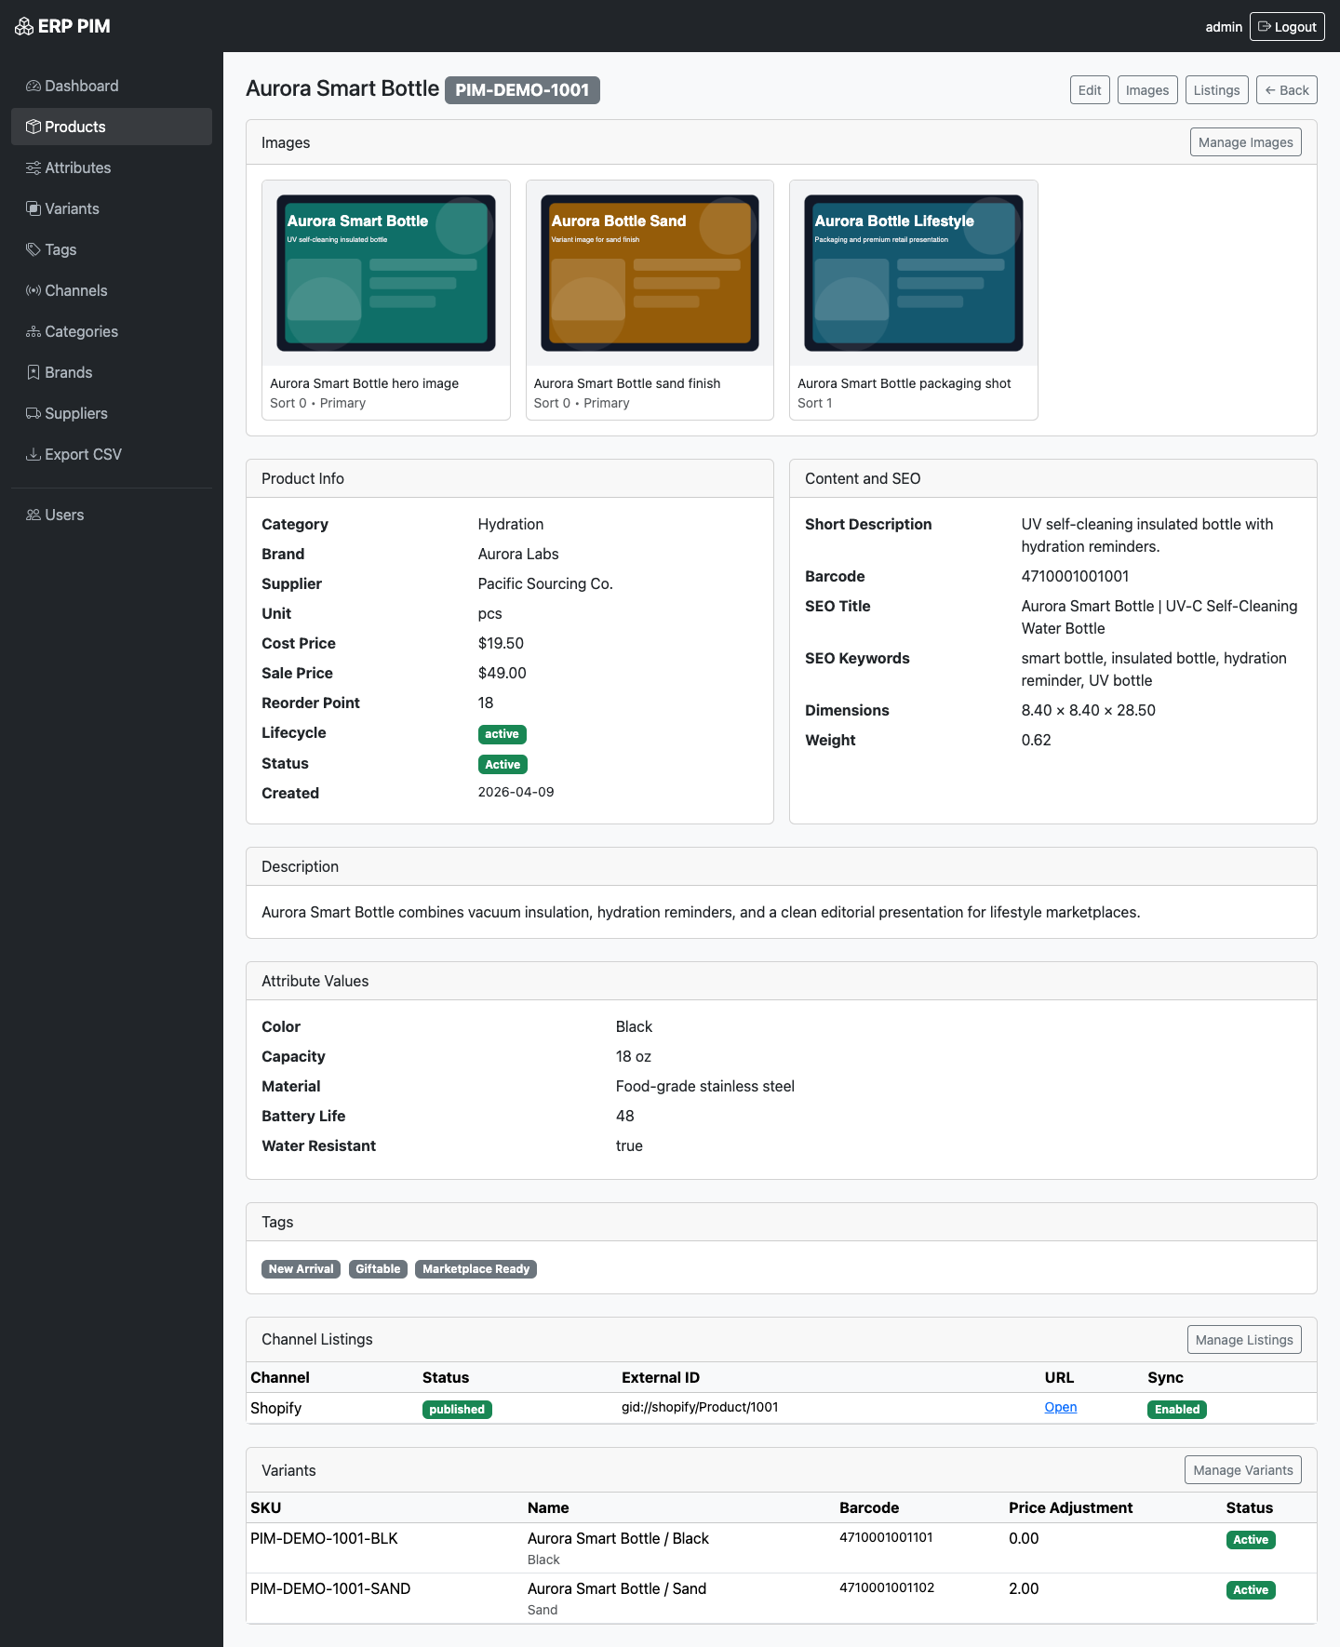Click the Variants icon in sidebar
1340x1647 pixels.
33,208
